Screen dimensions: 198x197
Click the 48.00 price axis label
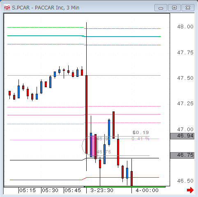click(x=185, y=27)
